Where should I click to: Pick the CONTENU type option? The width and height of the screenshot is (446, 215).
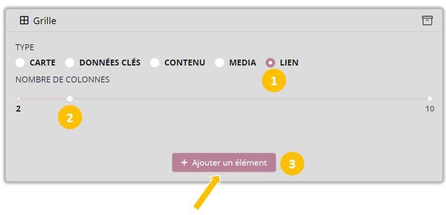[155, 63]
